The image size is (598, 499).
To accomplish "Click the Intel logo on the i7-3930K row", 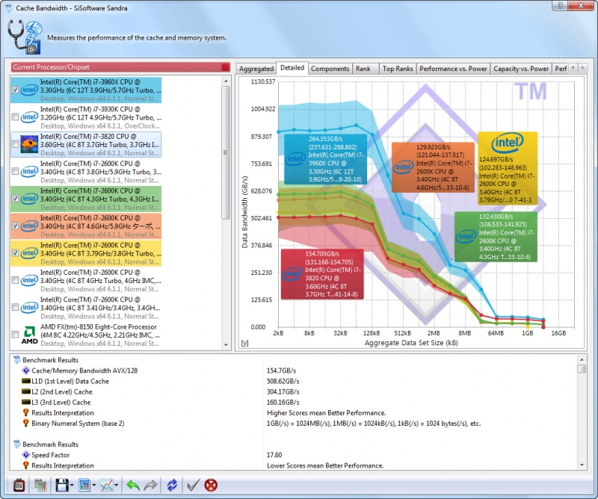I will [29, 117].
